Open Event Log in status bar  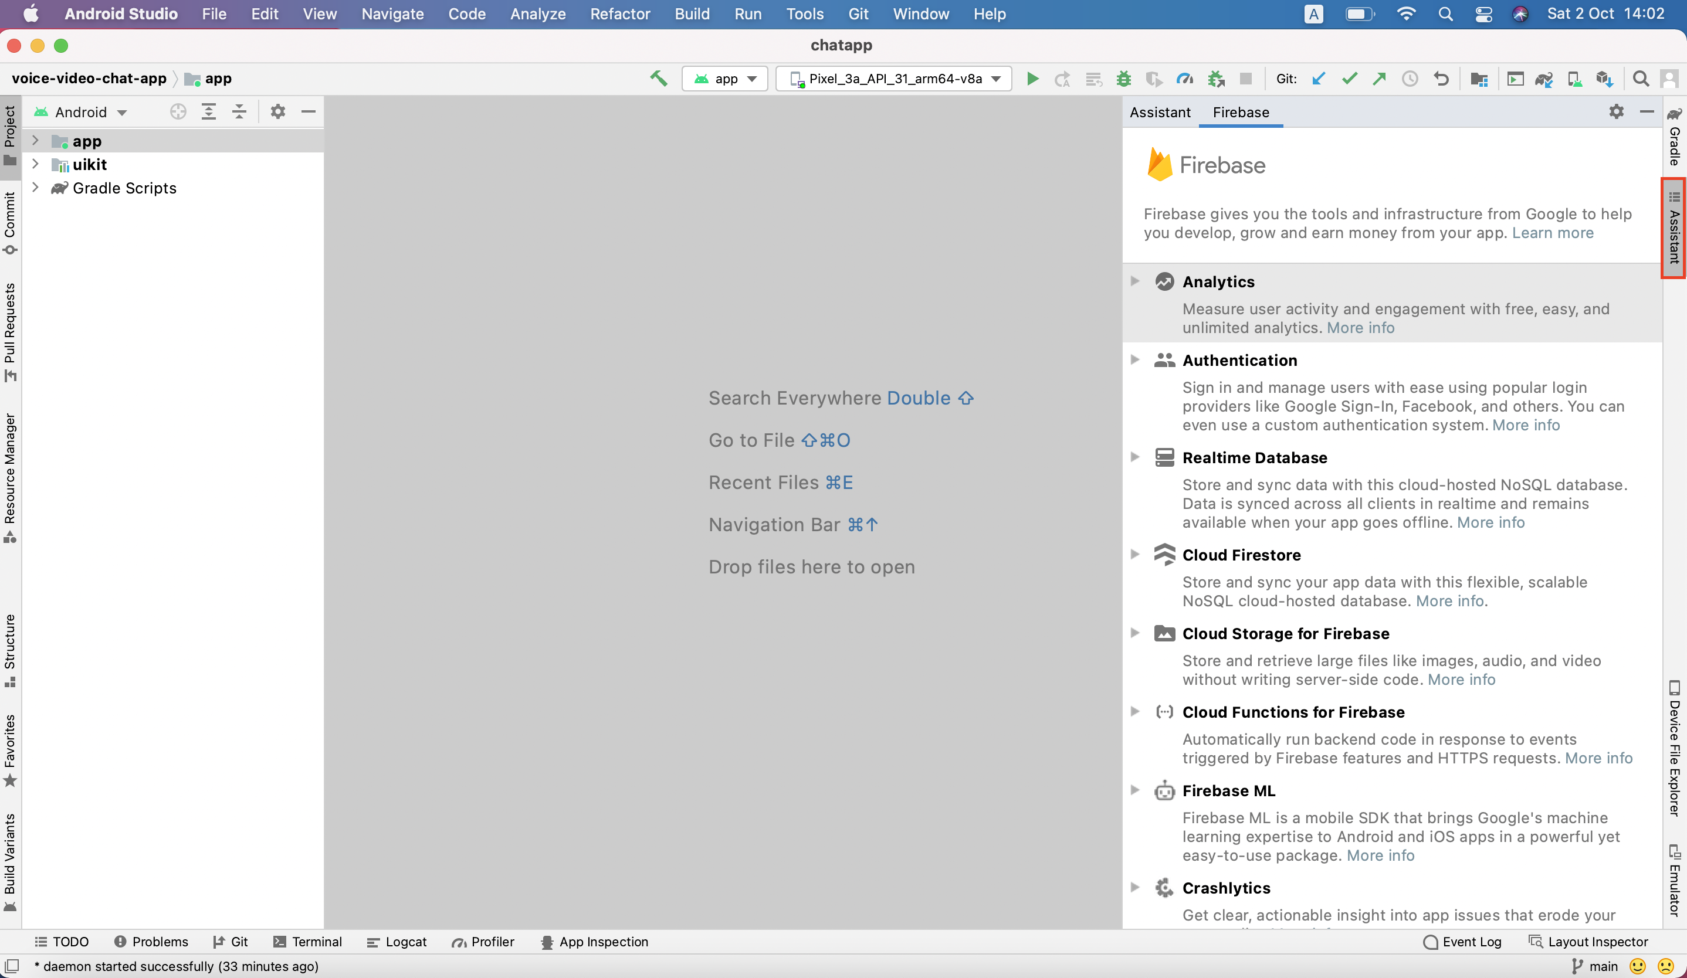1462,942
